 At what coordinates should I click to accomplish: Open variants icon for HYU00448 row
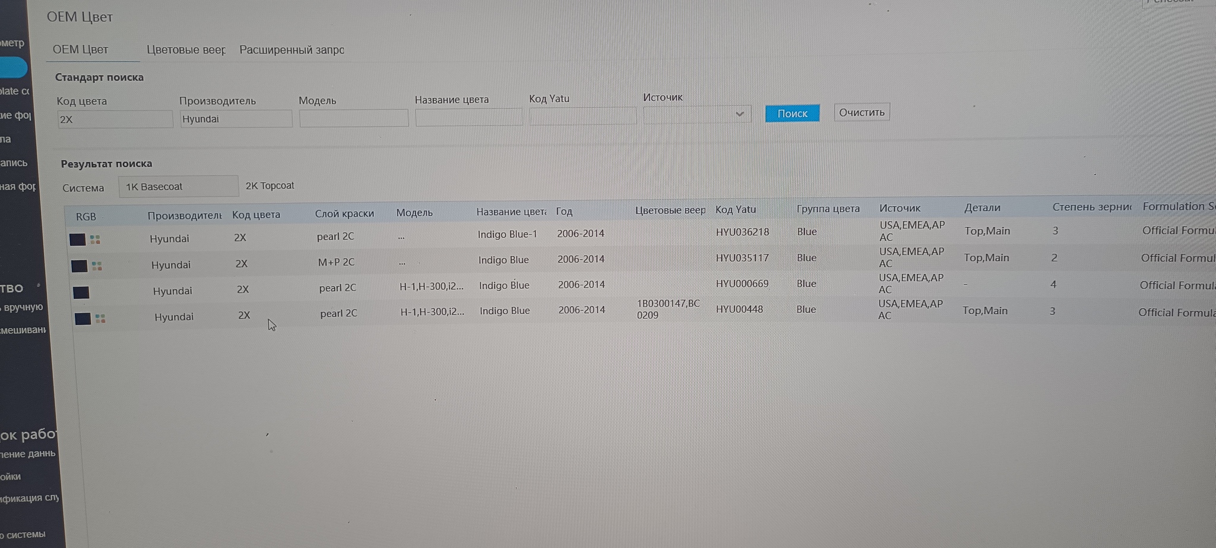pyautogui.click(x=100, y=319)
